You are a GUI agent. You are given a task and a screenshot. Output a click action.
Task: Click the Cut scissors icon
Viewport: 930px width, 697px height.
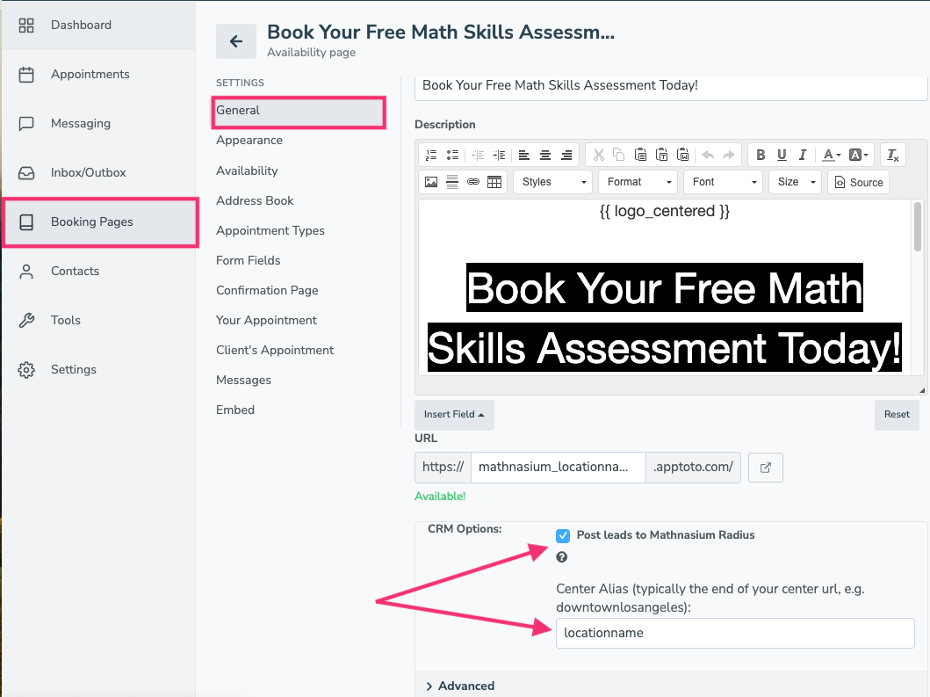pyautogui.click(x=598, y=155)
